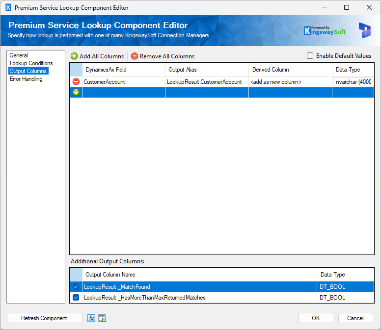Screen dimensions: 381x330
Task: Click the Add All Columns text button
Action: 102,56
